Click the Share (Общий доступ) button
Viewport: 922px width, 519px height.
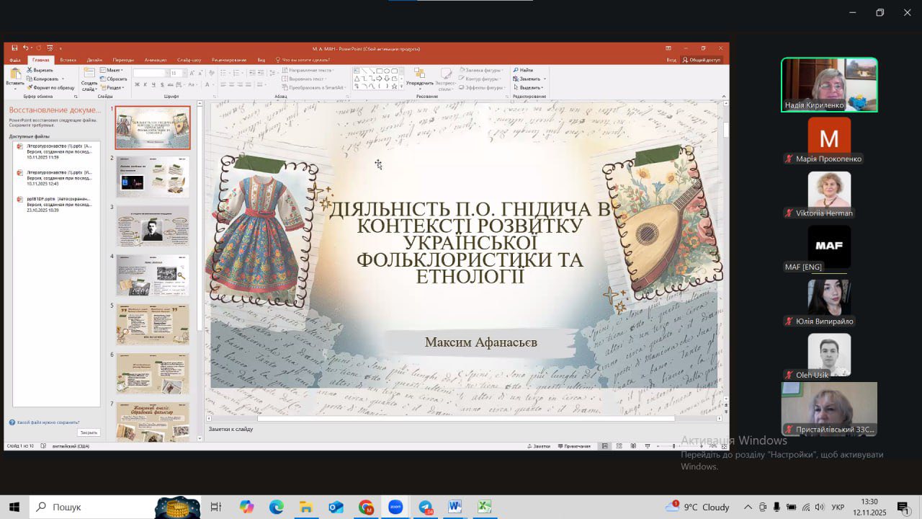(x=702, y=60)
